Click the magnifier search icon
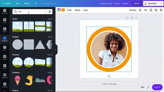Image resolution: width=164 pixels, height=92 pixels. coord(15,11)
